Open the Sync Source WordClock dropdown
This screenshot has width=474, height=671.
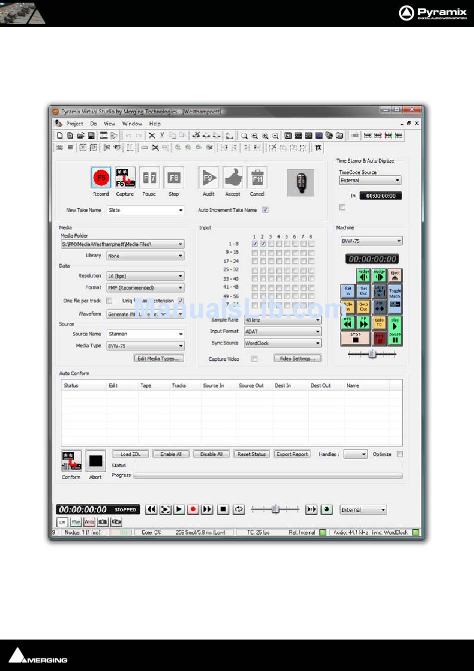pos(282,343)
